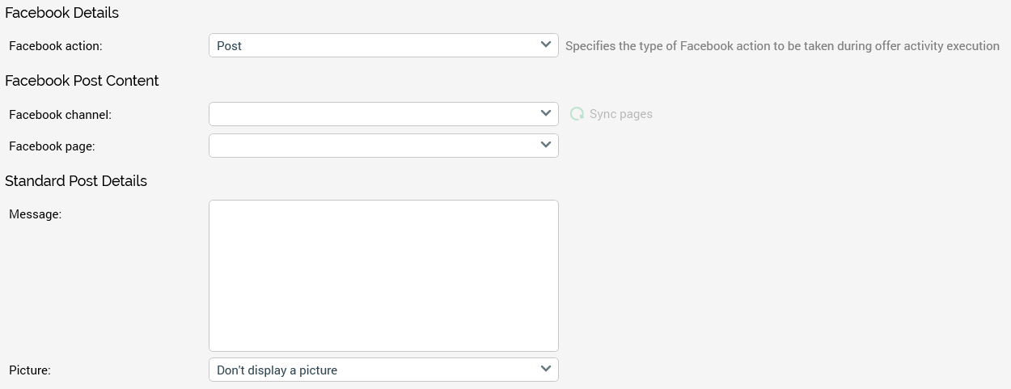Click the chevron arrow of Facebook action field
This screenshot has height=389, width=1011.
click(546, 45)
